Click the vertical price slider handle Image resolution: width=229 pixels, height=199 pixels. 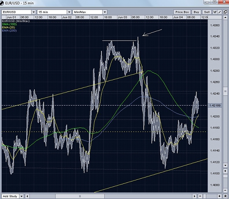225,91
